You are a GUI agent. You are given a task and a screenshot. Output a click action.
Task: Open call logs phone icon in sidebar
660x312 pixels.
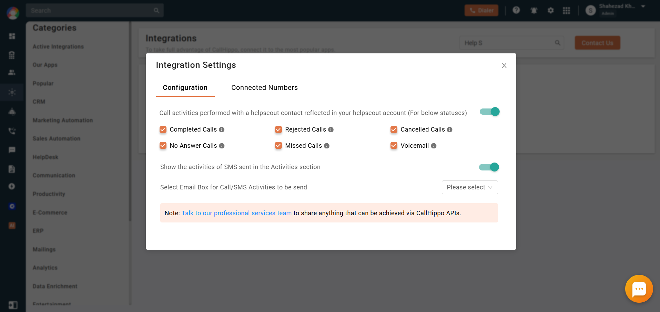point(12,131)
